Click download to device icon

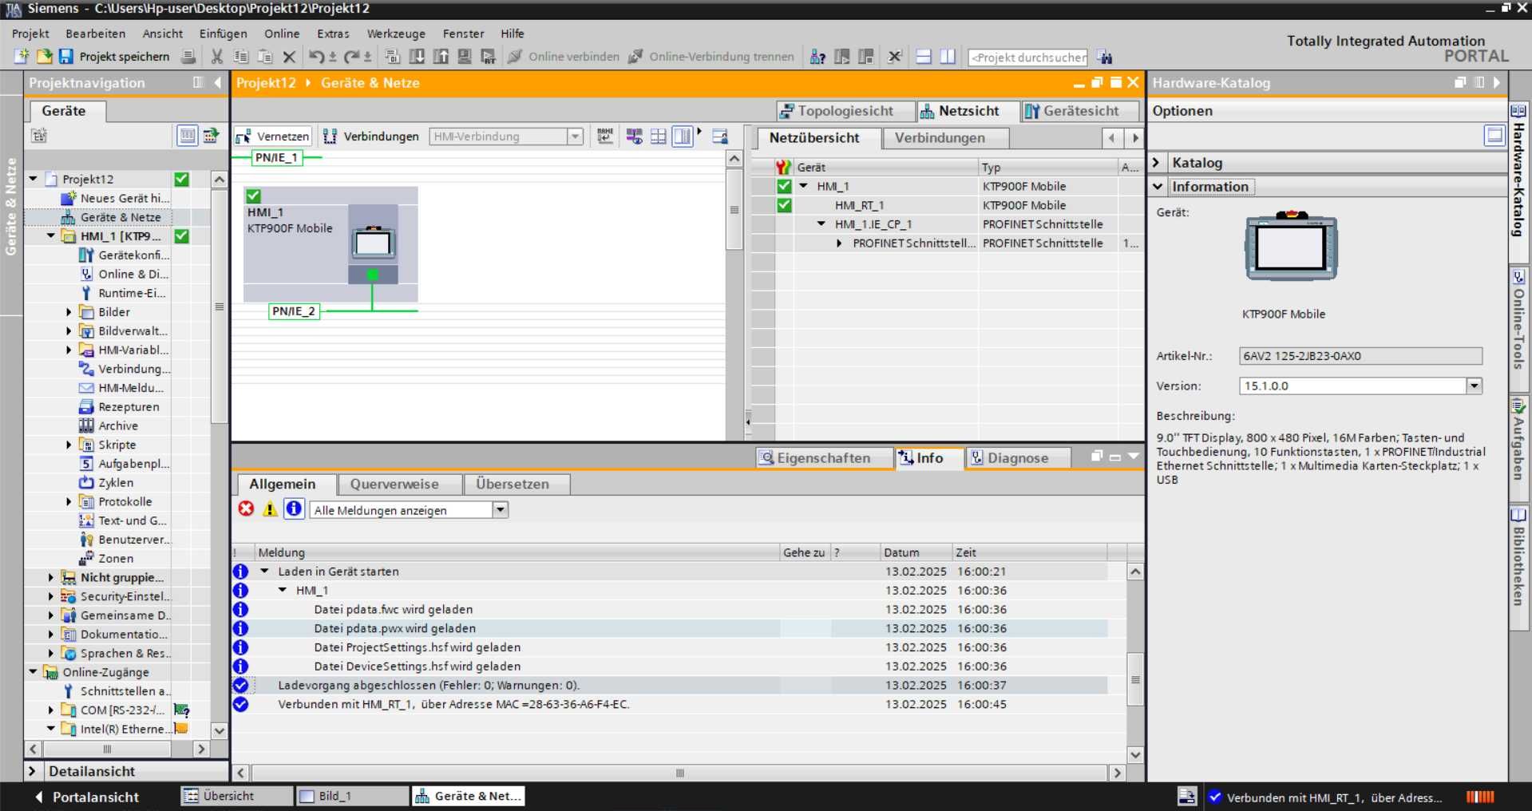[x=417, y=57]
